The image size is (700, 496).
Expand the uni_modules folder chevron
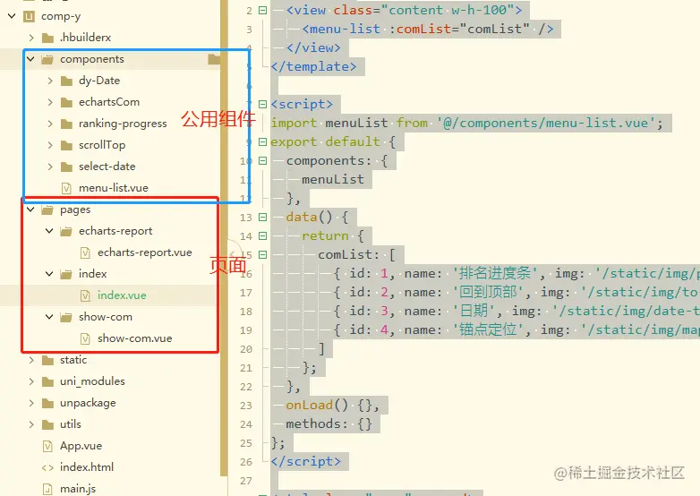coord(31,381)
